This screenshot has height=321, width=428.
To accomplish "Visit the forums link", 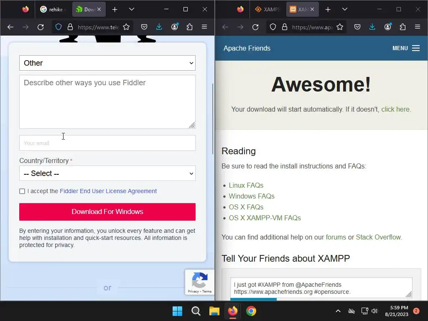I will 336,237.
